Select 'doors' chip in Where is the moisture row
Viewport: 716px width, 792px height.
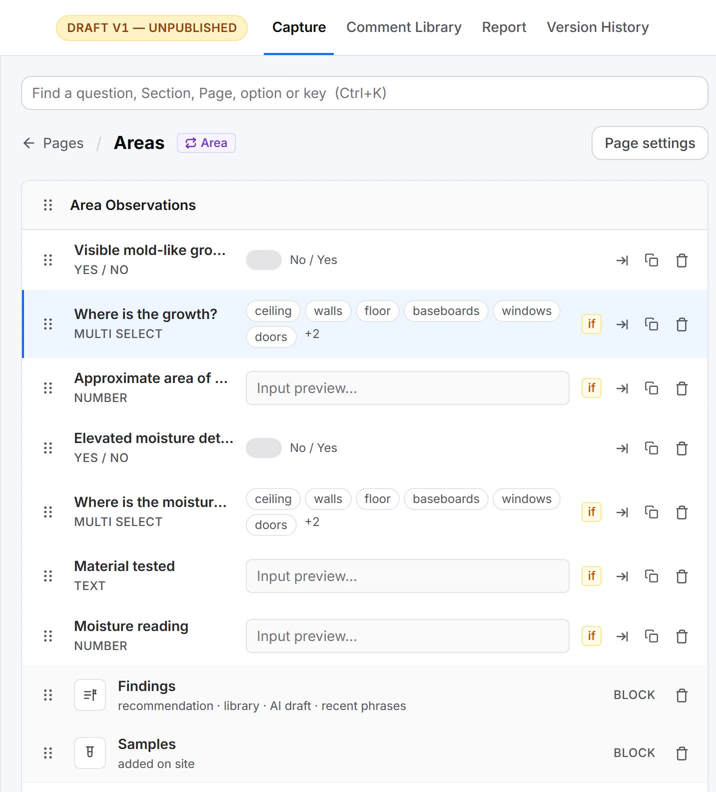pos(271,525)
